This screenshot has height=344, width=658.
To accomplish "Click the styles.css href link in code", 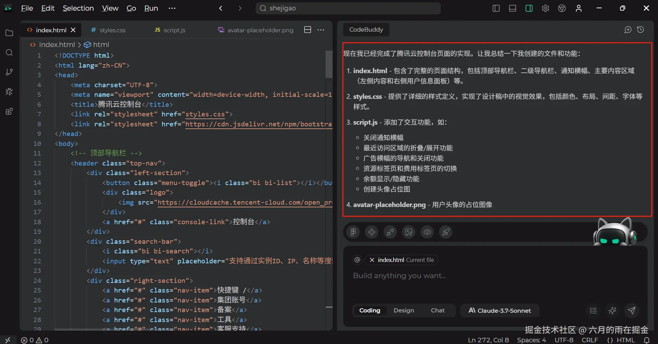I will (x=205, y=114).
